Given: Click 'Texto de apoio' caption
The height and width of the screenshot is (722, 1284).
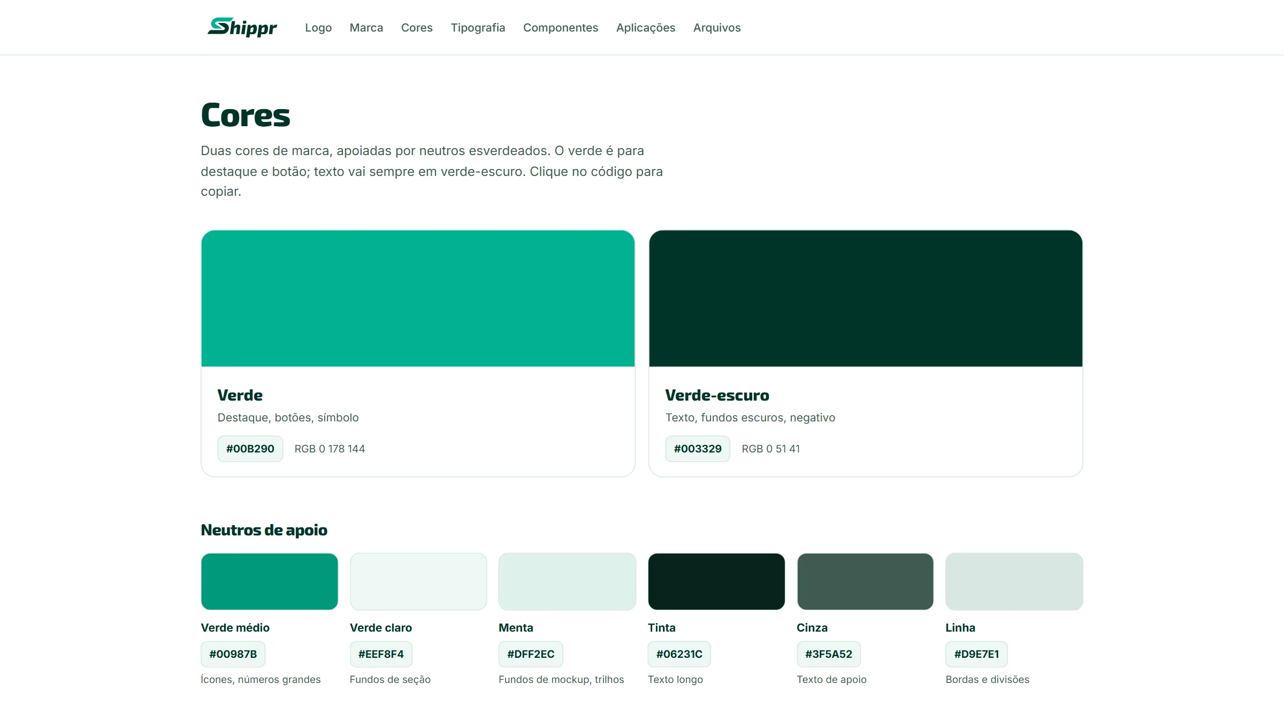Looking at the screenshot, I should pos(831,679).
